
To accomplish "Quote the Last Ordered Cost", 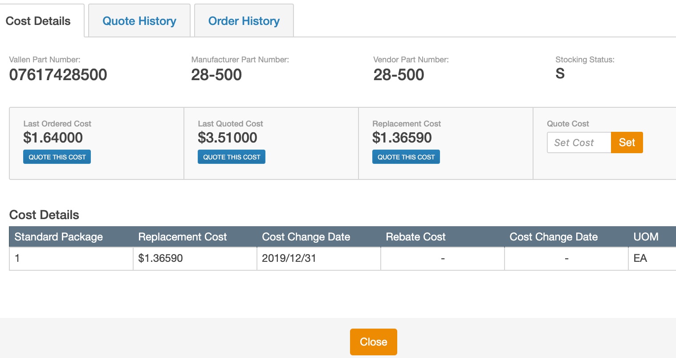I will coord(57,157).
